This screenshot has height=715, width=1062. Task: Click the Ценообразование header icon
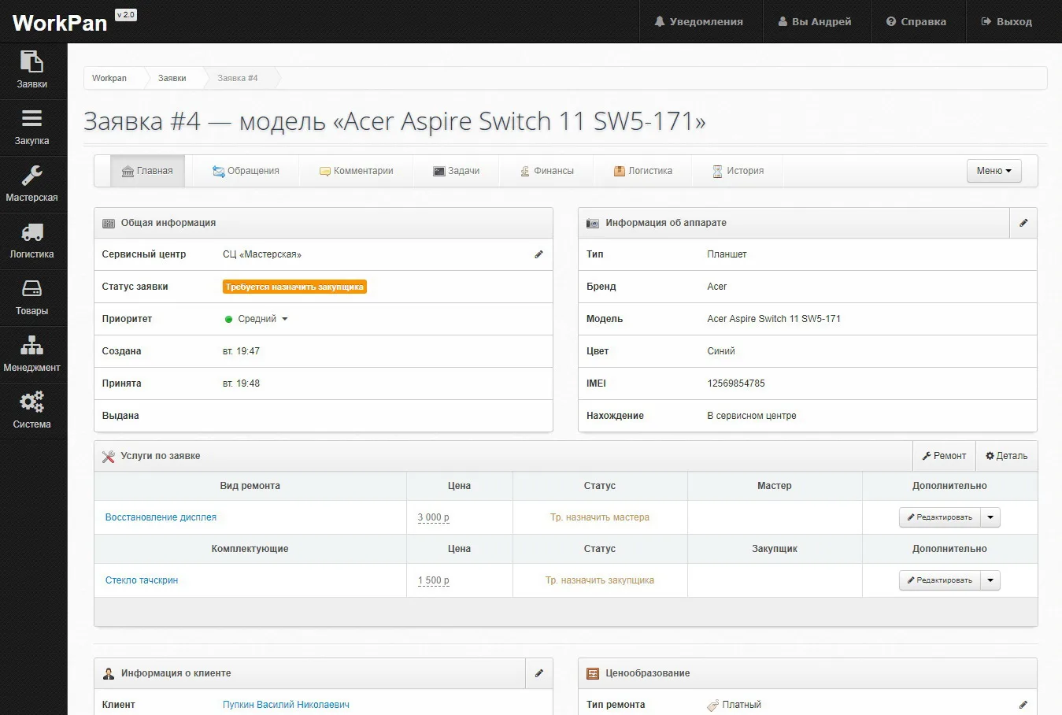point(593,673)
